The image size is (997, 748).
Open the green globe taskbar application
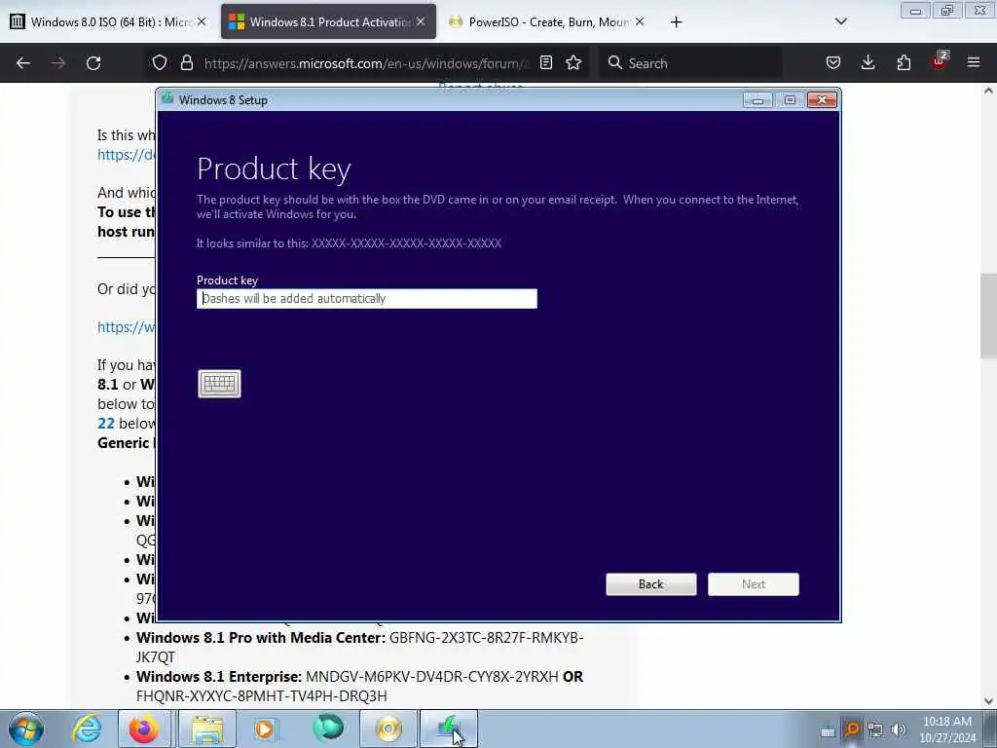point(328,728)
